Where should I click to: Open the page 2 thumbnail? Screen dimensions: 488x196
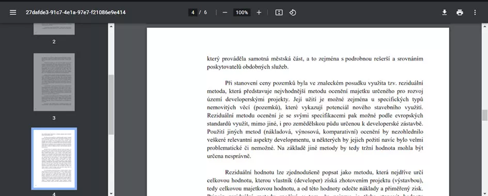coord(54,29)
